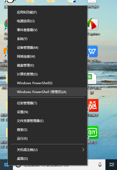Click the microphone icon in search bar

(100, 165)
